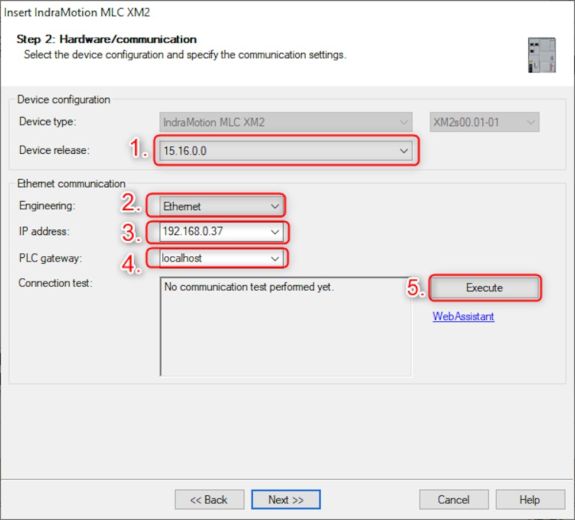Proceed with the Next >> button
This screenshot has height=520, width=575.
(285, 499)
